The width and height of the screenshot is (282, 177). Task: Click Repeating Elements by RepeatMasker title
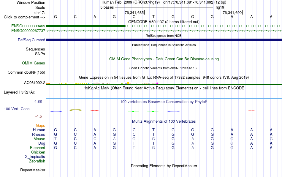point(164,166)
